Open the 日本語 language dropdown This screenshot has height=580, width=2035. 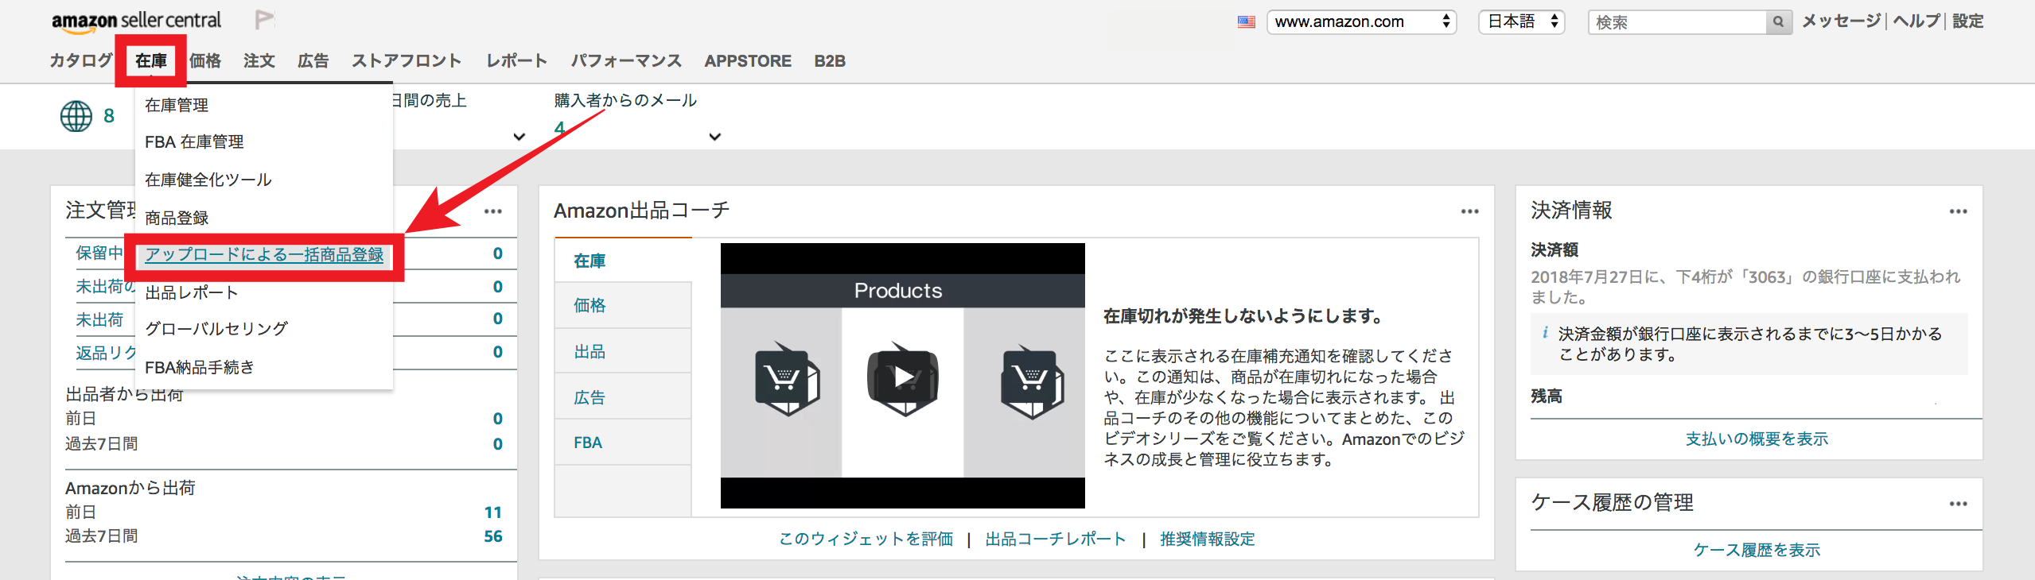coord(1522,22)
